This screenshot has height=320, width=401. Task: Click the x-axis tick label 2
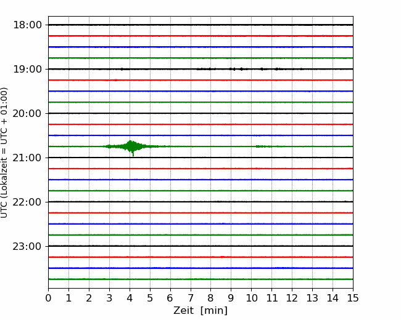coord(89,298)
